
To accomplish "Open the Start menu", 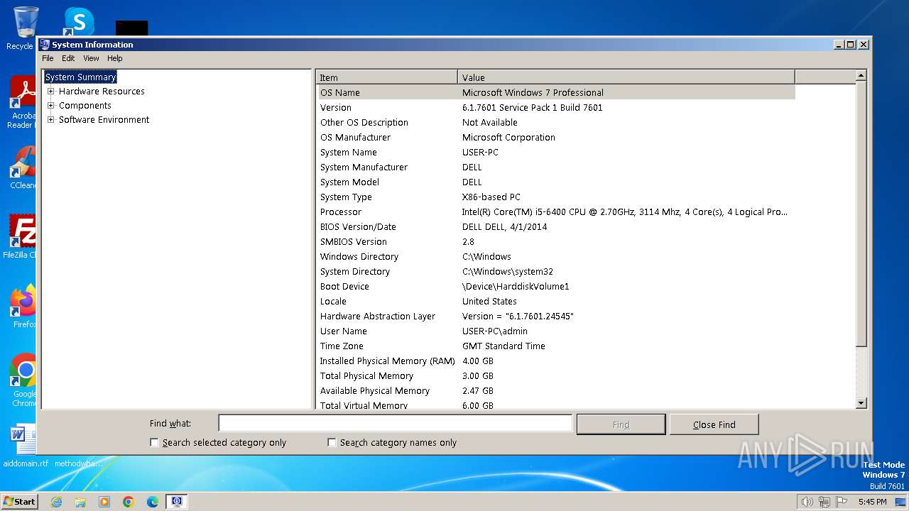I will pyautogui.click(x=20, y=502).
